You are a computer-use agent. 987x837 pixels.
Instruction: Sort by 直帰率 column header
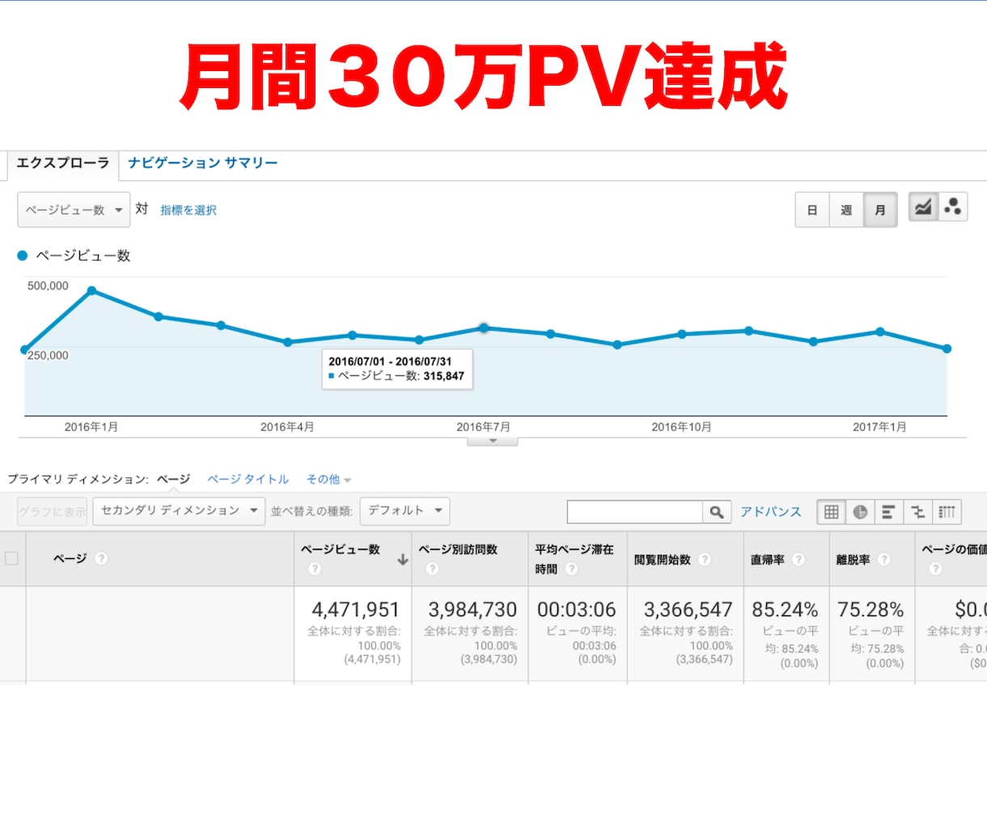767,560
